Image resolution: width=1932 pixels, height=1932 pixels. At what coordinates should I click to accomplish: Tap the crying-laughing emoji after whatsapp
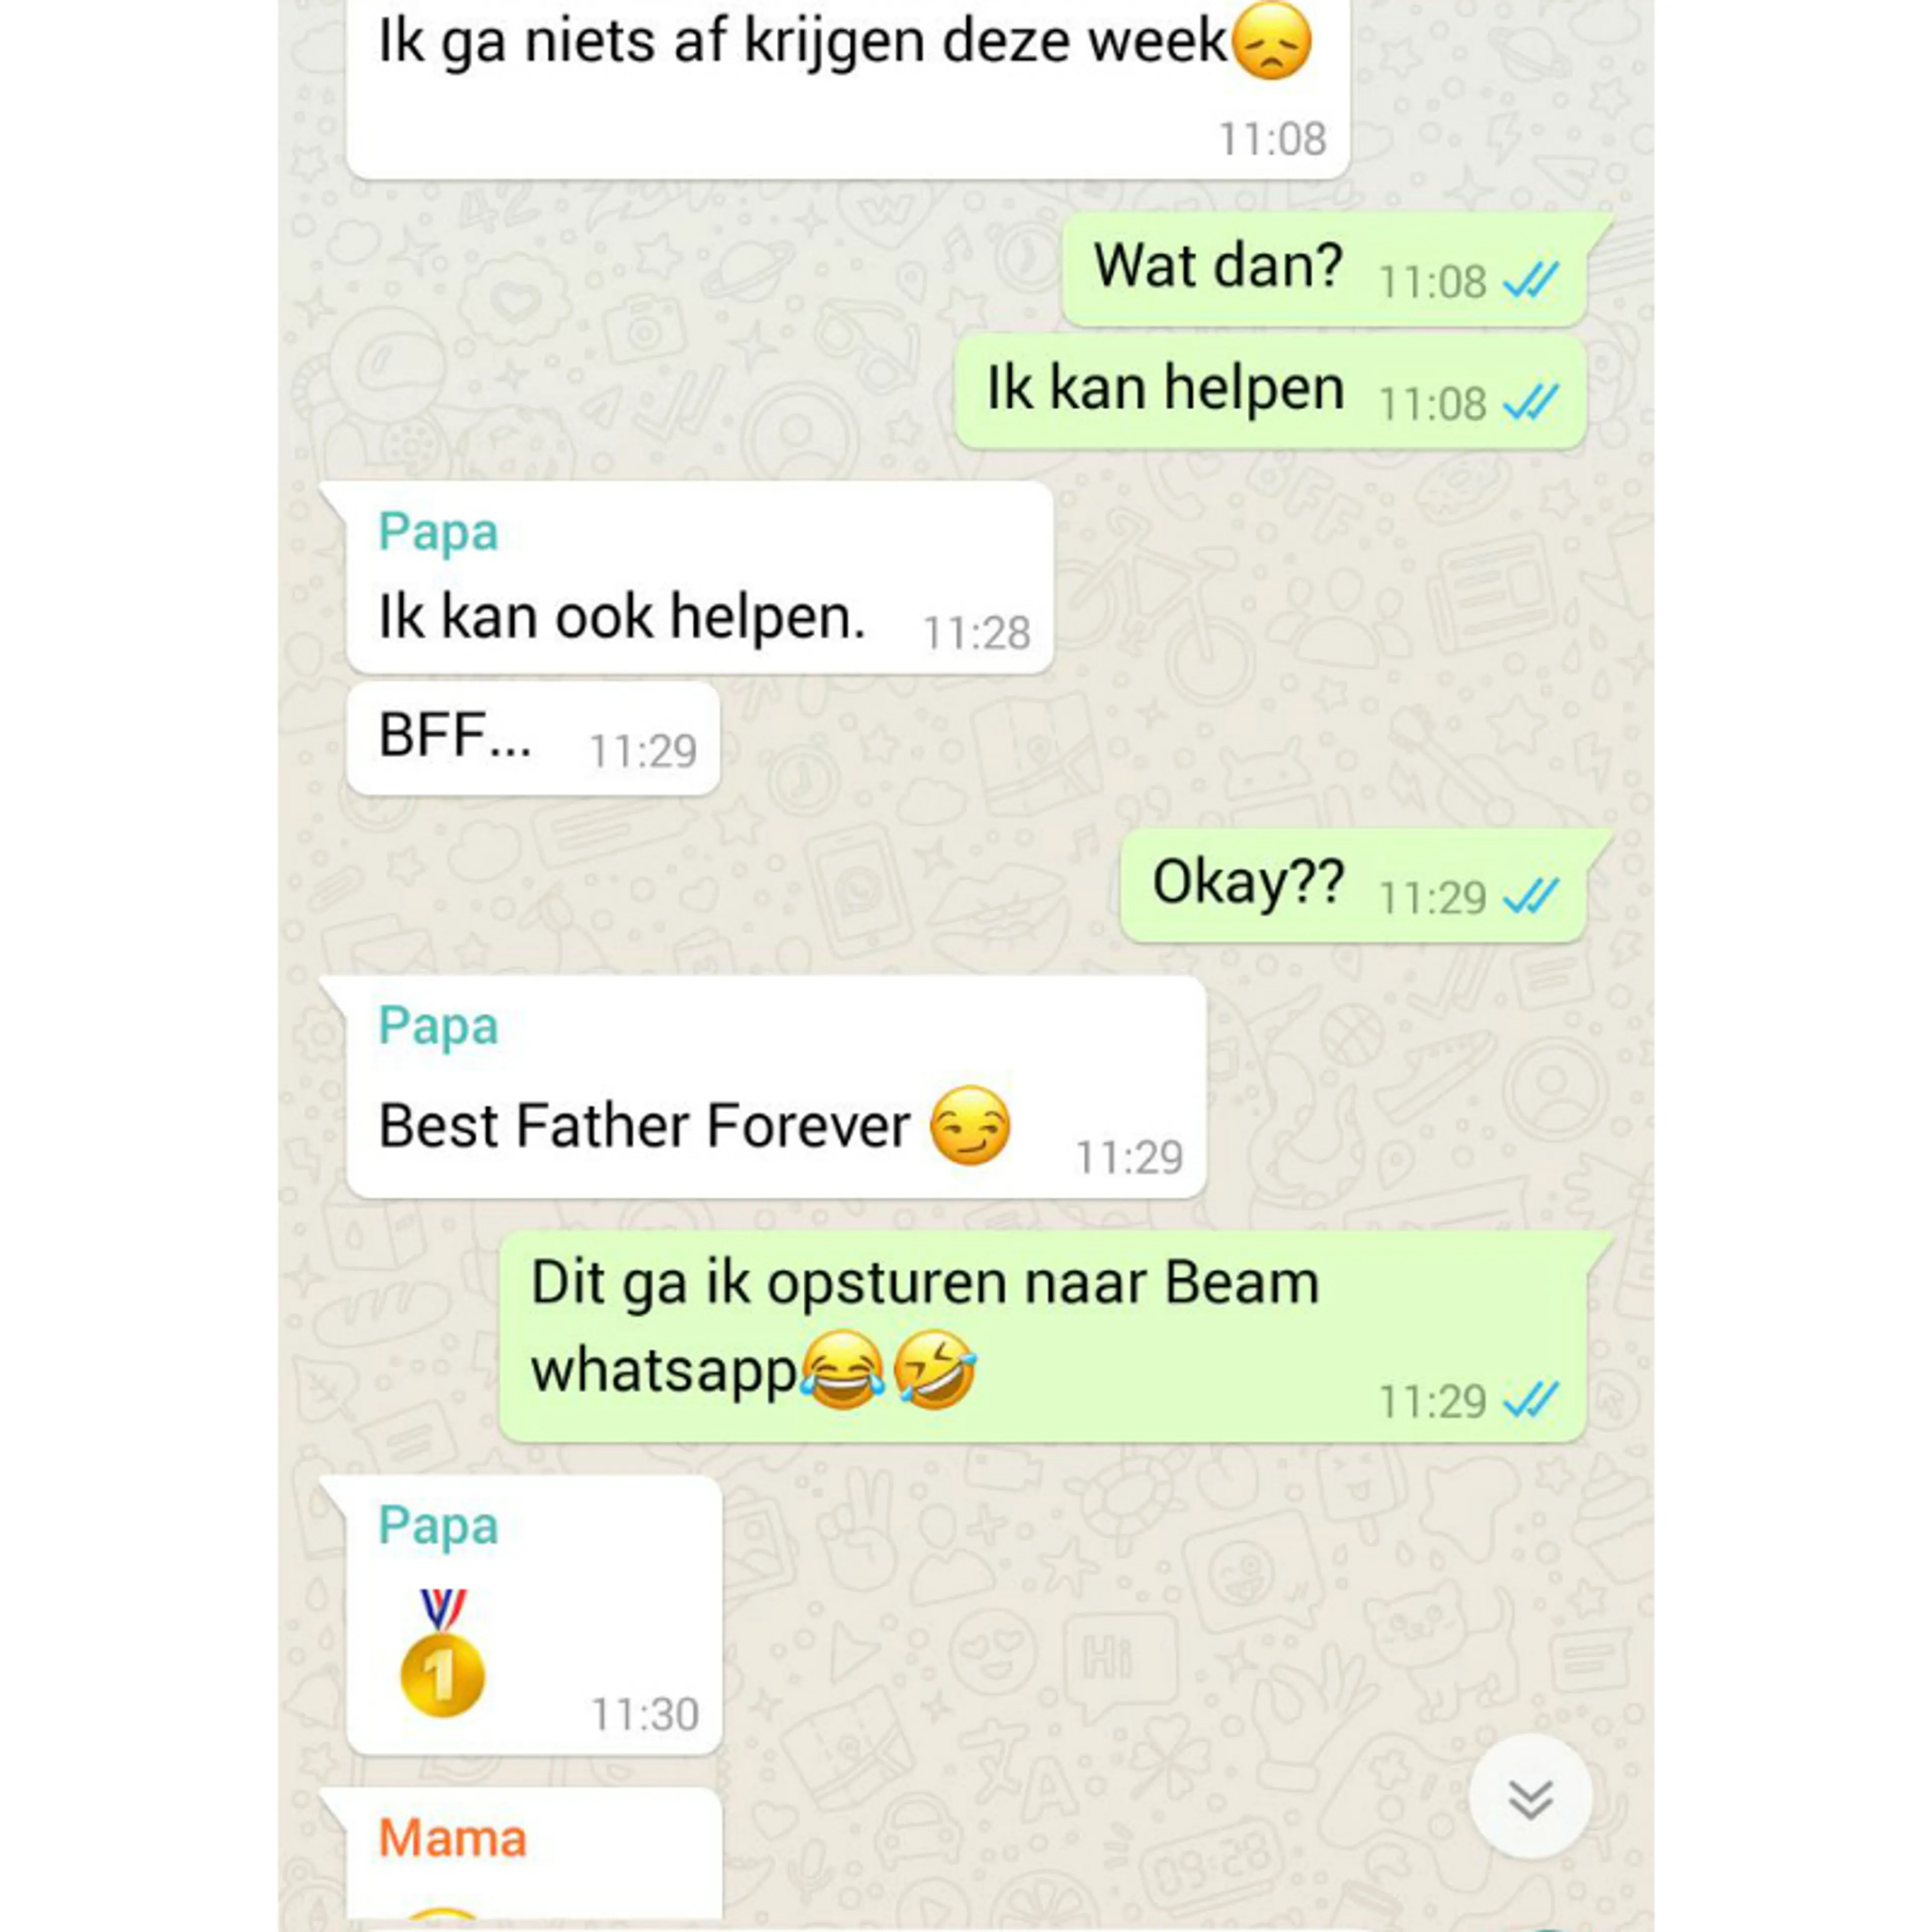[842, 1369]
